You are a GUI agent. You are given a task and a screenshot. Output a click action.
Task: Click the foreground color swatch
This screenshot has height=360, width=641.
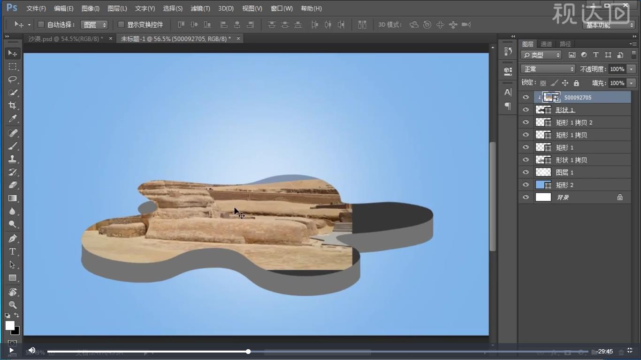[x=9, y=325]
